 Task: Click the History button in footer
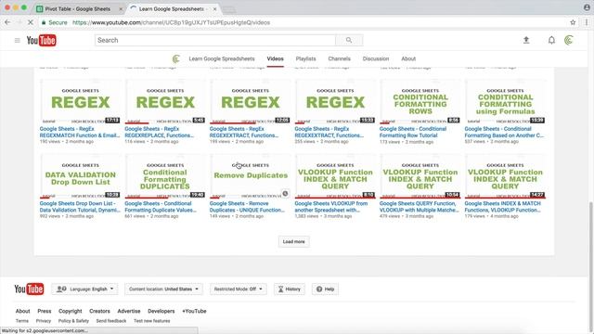point(289,289)
